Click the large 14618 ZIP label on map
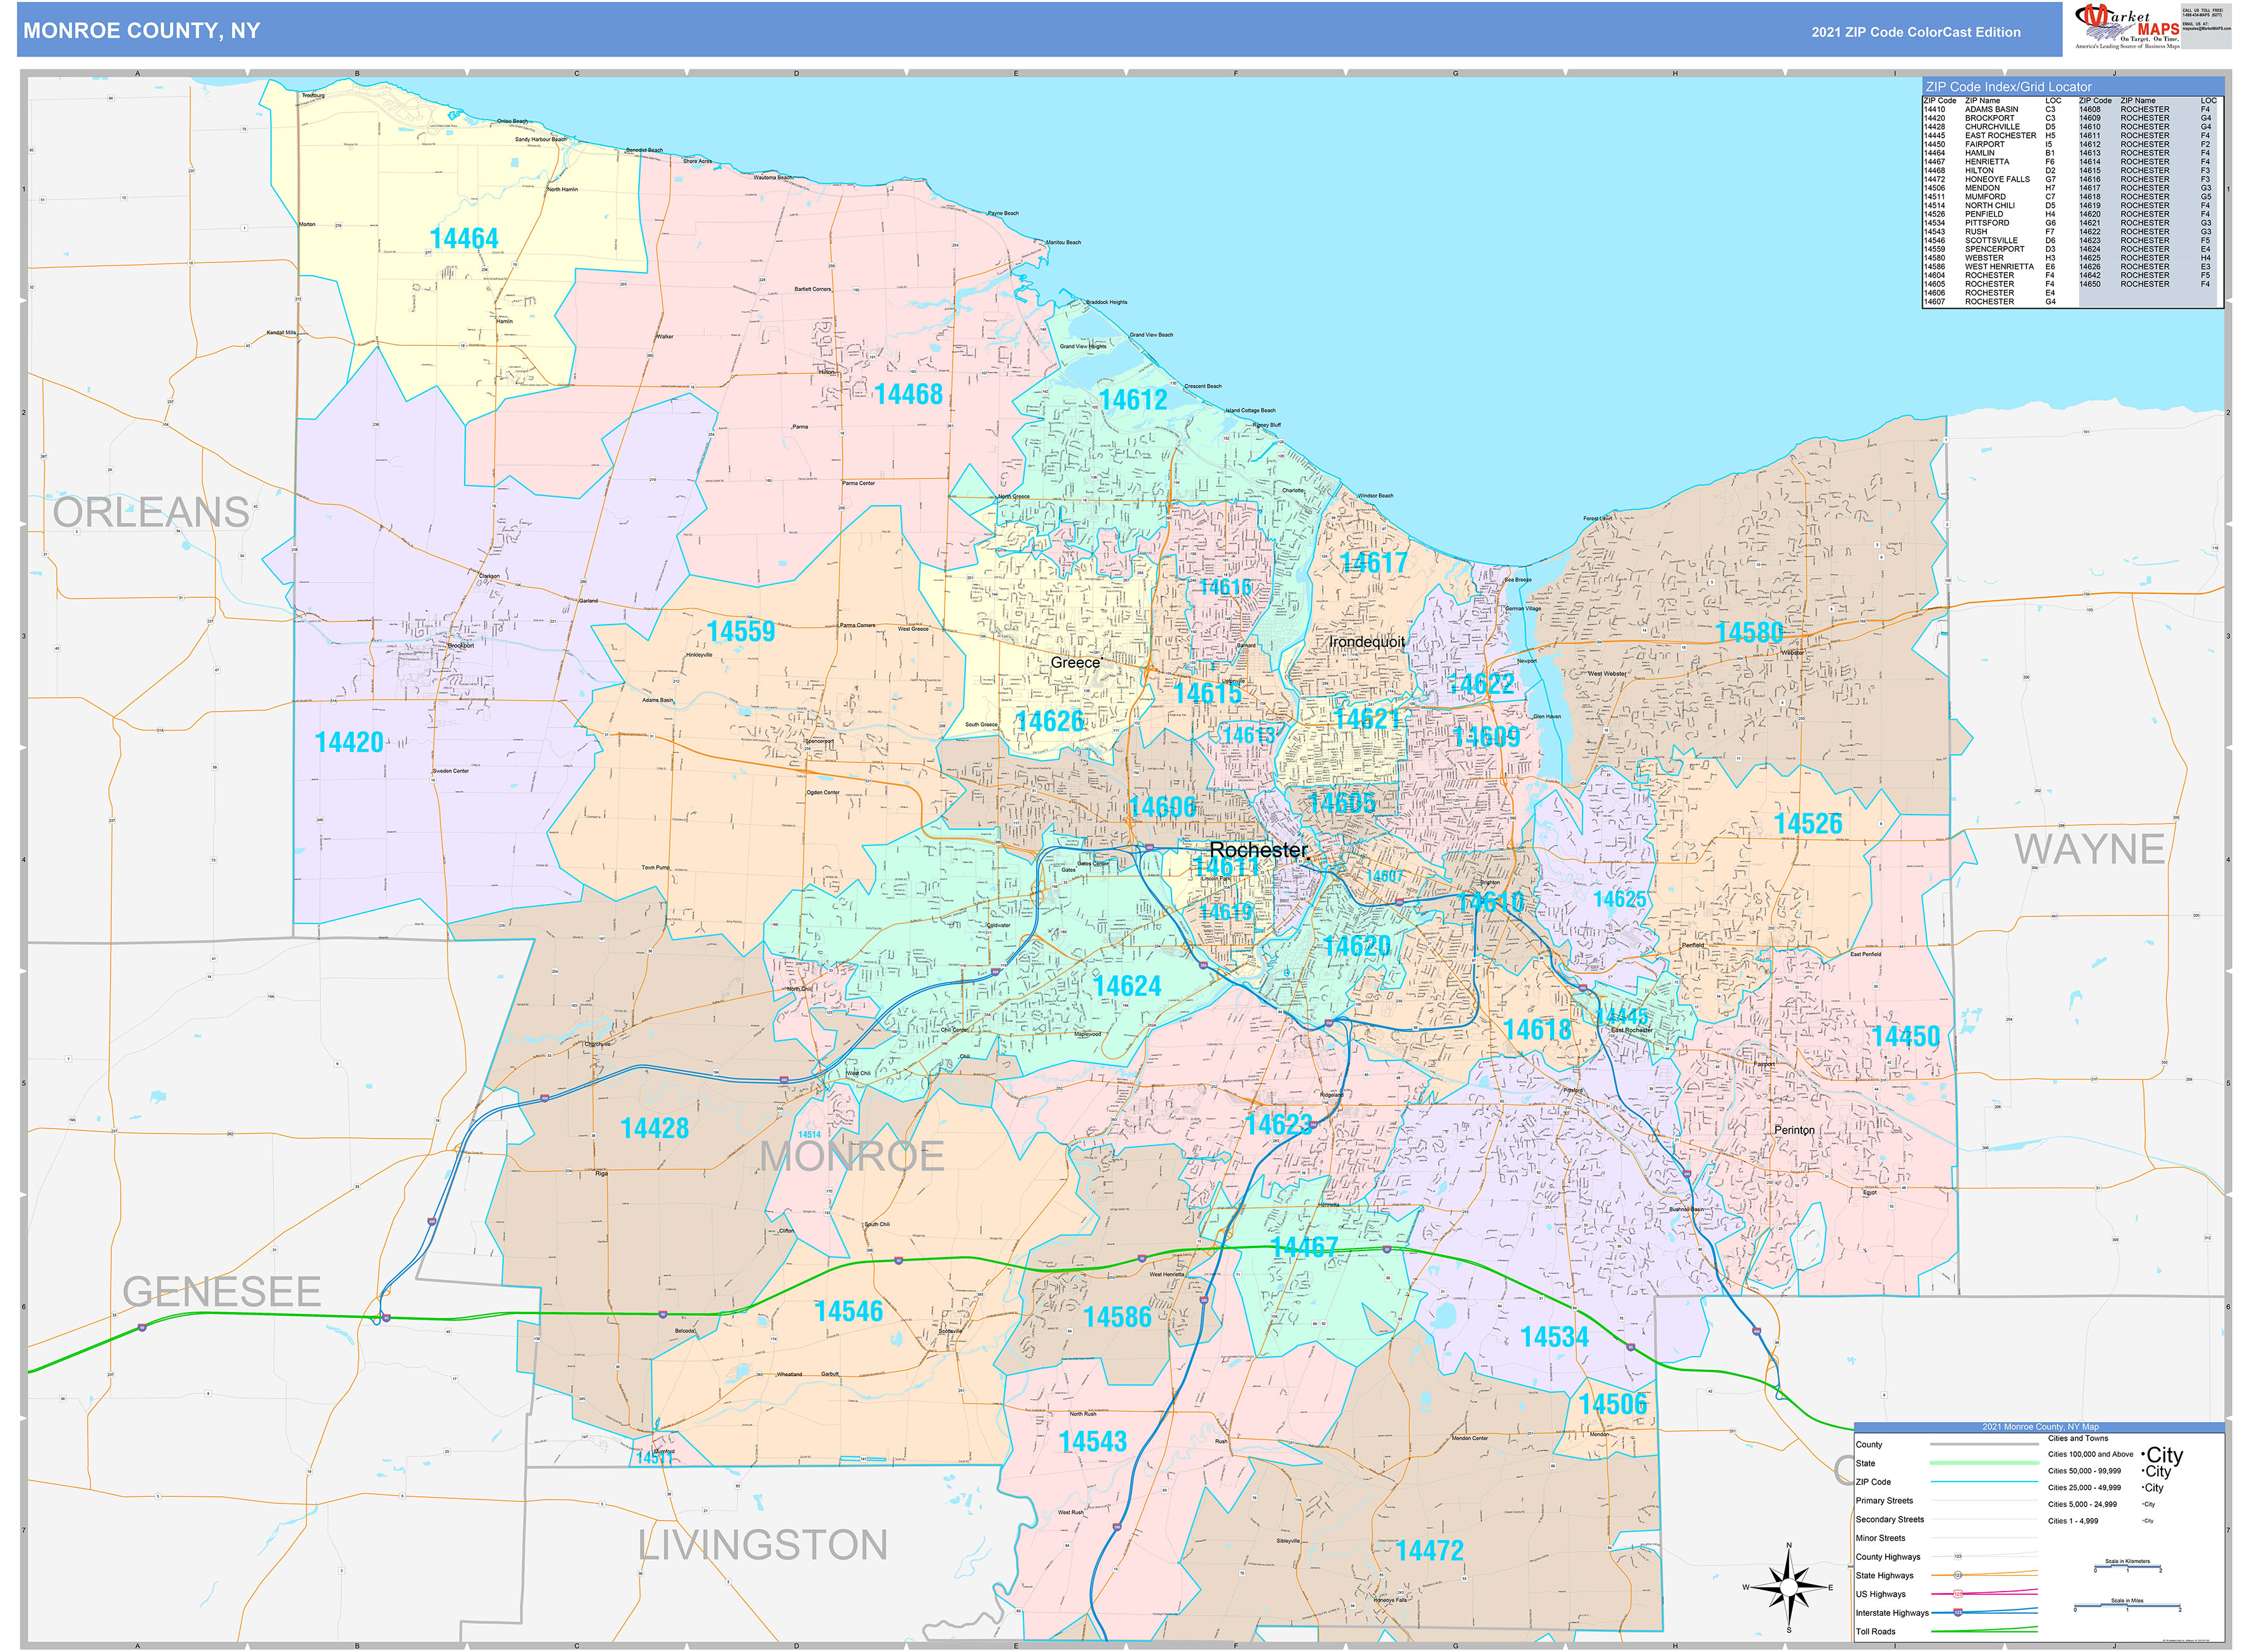The width and height of the screenshot is (2243, 1652). click(x=1537, y=1029)
